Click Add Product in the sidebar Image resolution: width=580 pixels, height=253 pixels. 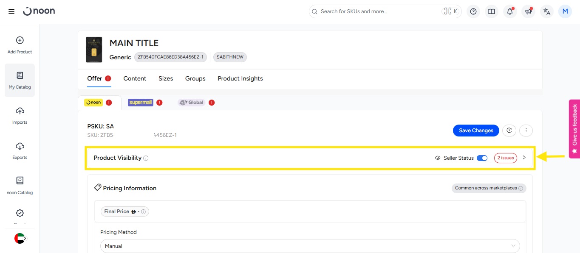(x=20, y=45)
